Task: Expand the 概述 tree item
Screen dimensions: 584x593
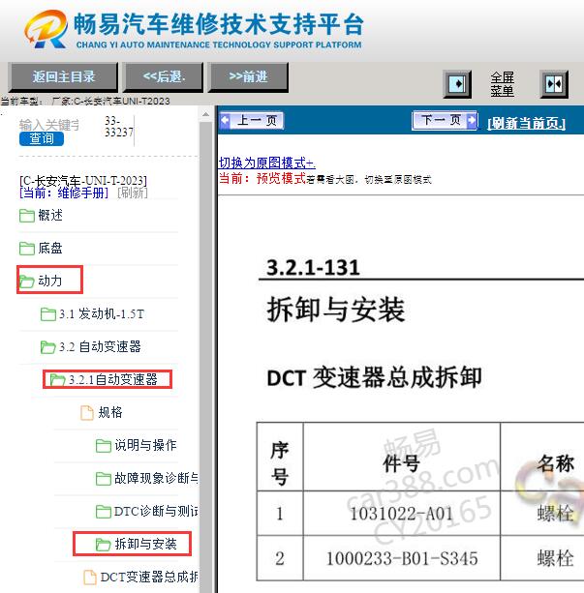Action: point(50,215)
